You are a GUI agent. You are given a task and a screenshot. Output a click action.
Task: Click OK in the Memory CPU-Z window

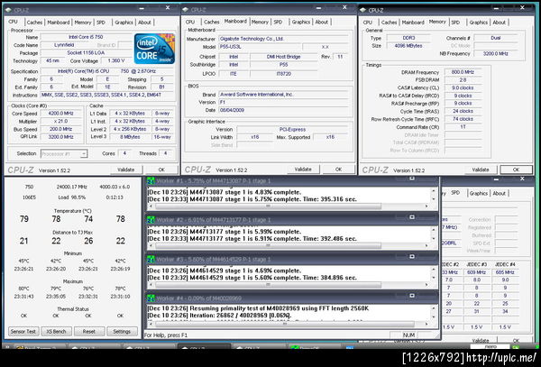tap(516, 170)
